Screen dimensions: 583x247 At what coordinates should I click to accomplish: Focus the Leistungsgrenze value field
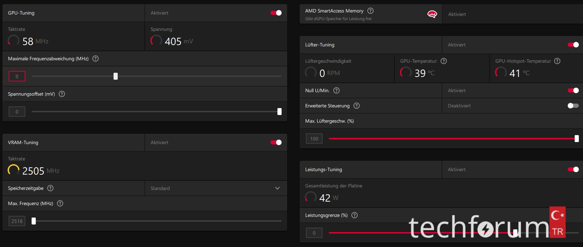314,233
